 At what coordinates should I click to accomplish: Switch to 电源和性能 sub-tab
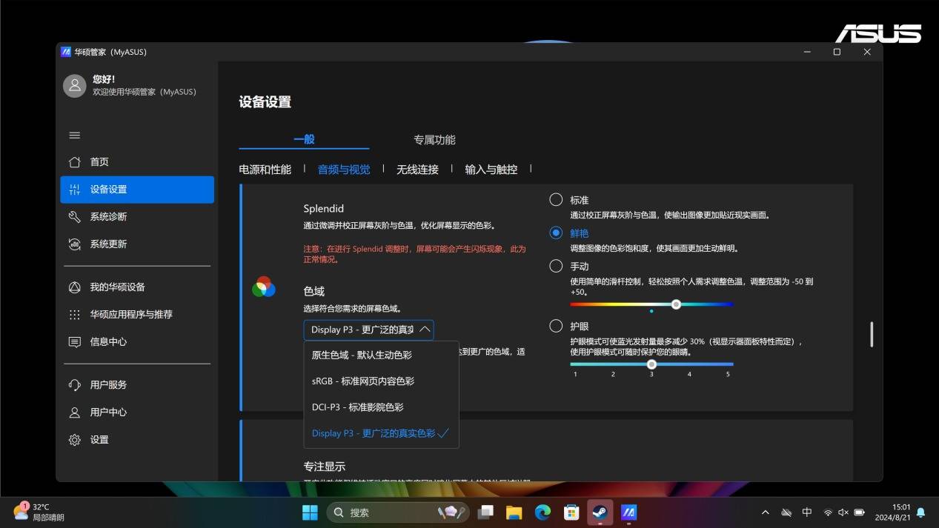(x=265, y=170)
